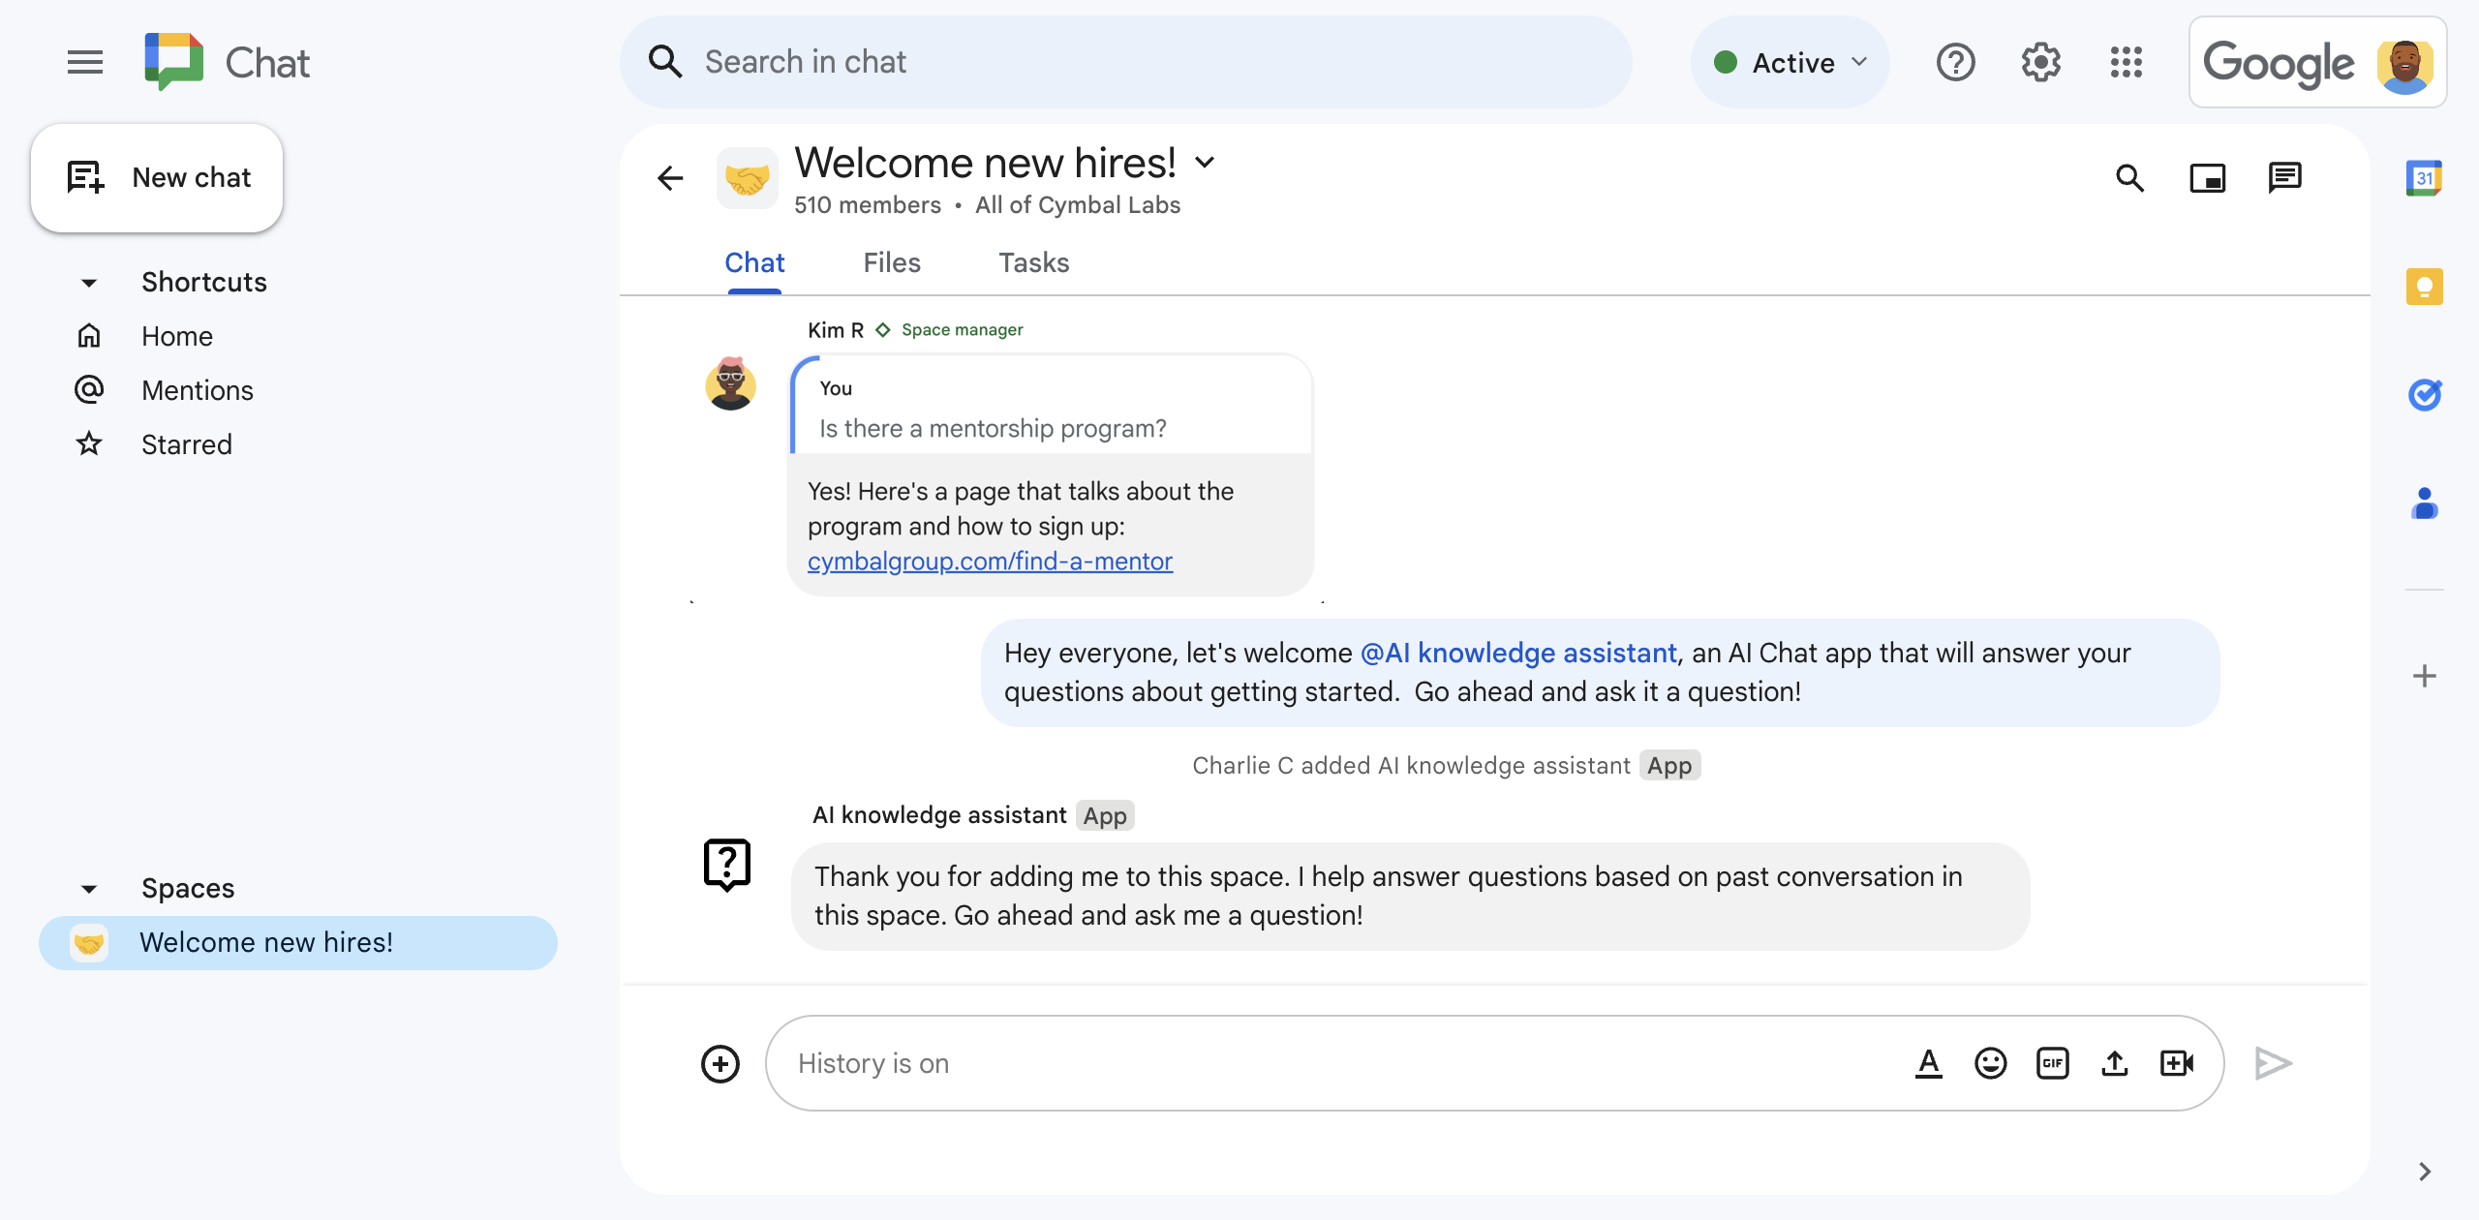Click the conversation thread icon
This screenshot has width=2479, height=1220.
[2286, 175]
